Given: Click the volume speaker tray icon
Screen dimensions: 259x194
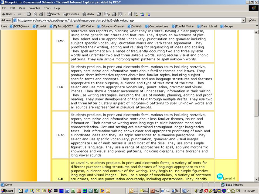Looking at the screenshot, I should click(197, 191).
